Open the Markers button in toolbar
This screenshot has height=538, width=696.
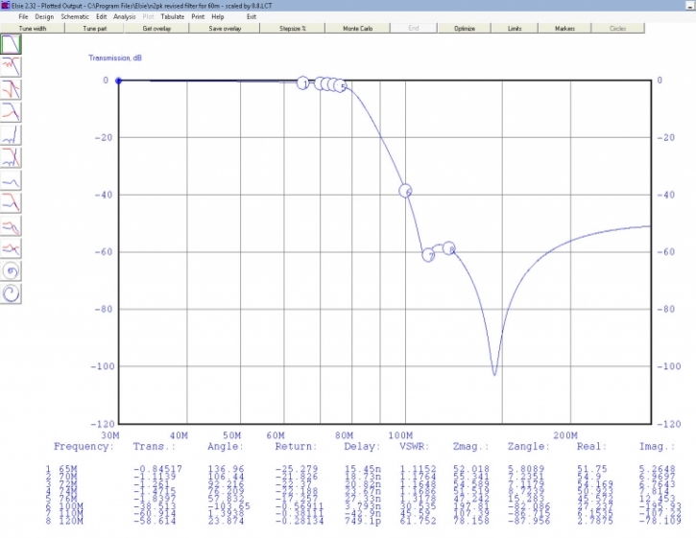564,29
